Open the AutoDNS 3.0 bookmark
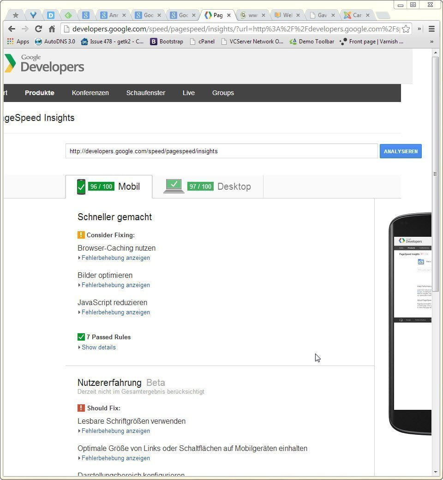The image size is (443, 480). tap(55, 42)
